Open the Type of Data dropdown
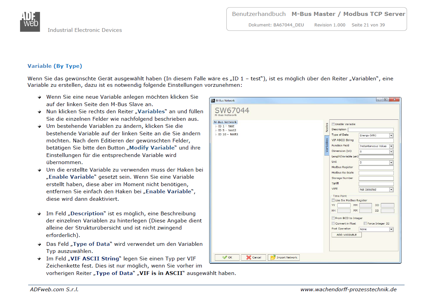 [376, 135]
